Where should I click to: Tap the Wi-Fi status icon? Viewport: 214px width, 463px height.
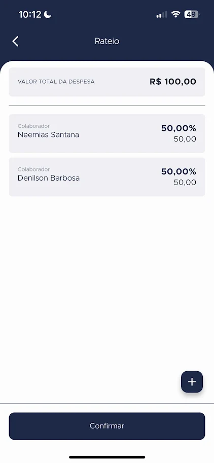click(x=176, y=14)
